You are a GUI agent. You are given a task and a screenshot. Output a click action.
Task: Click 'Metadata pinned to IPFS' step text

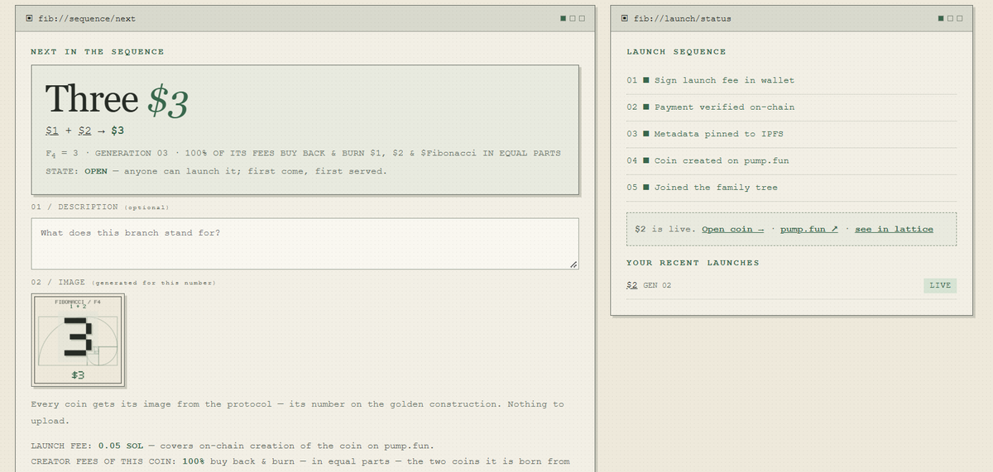(x=718, y=133)
